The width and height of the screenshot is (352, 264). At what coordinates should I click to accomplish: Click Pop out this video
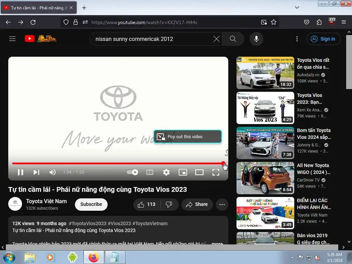point(188,136)
